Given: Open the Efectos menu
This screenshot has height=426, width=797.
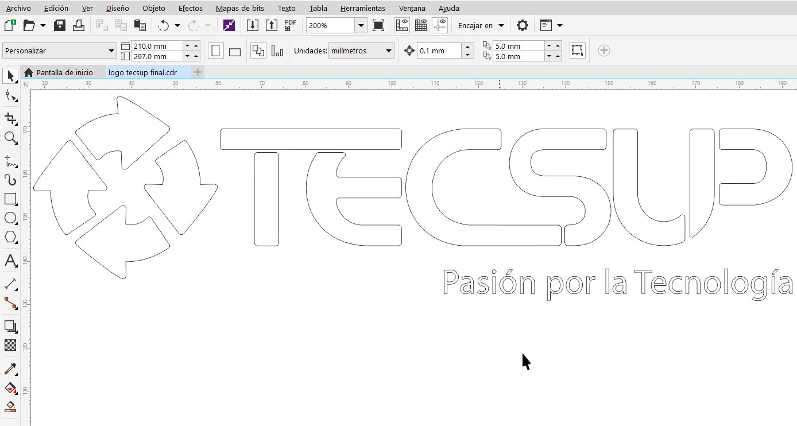Looking at the screenshot, I should (x=190, y=8).
